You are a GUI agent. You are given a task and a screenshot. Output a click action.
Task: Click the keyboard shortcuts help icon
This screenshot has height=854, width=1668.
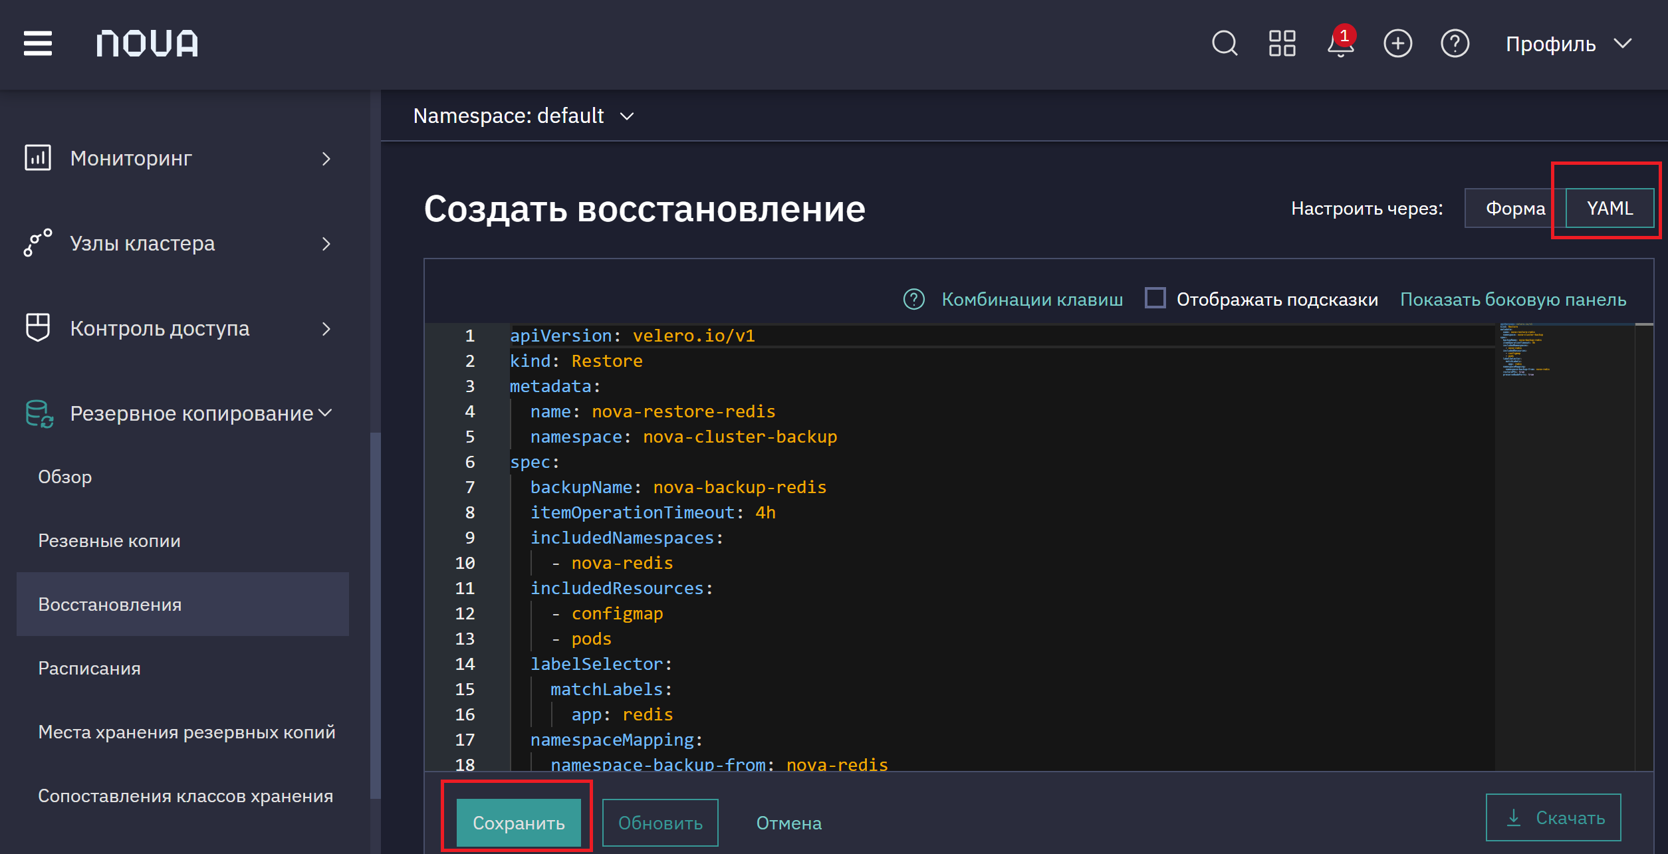pyautogui.click(x=914, y=300)
